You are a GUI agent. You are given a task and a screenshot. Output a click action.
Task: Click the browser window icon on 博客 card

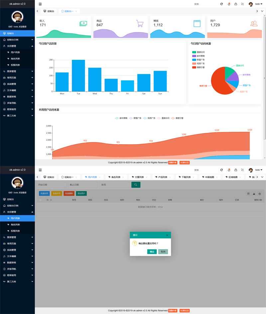[x=197, y=24]
